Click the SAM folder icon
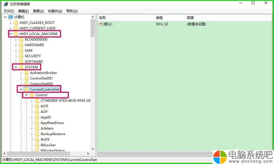The width and height of the screenshot is (274, 164). click(21, 51)
